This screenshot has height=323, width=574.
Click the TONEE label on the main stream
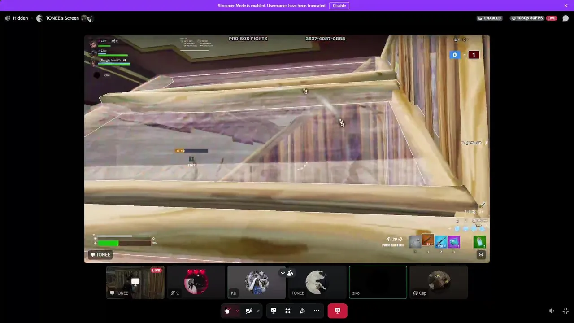point(100,255)
